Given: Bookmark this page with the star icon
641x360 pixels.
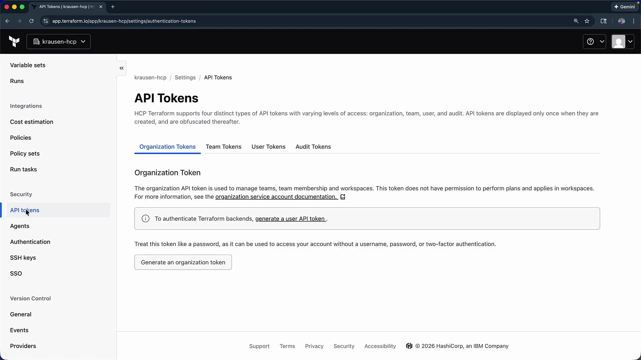Looking at the screenshot, I should coord(587,21).
